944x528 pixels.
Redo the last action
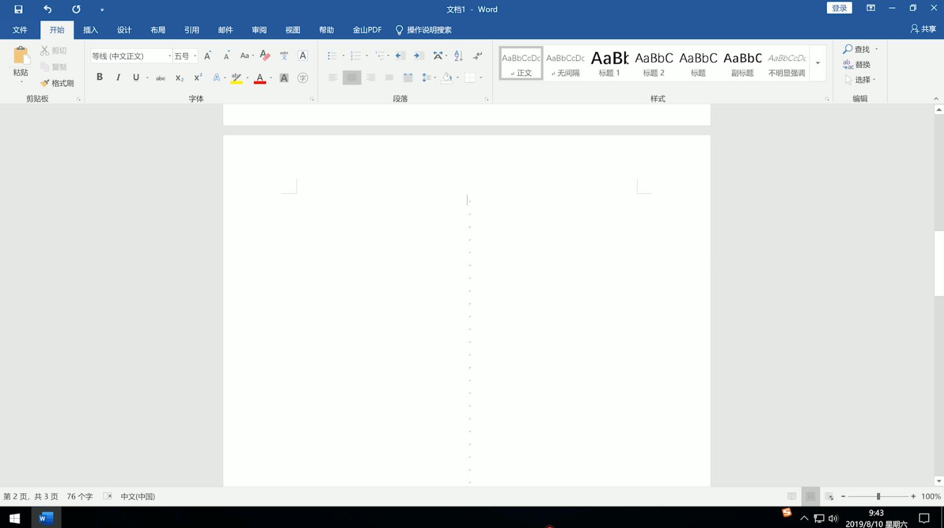(76, 9)
